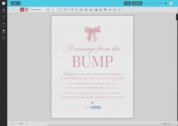Open the Shop menu link

155,3
